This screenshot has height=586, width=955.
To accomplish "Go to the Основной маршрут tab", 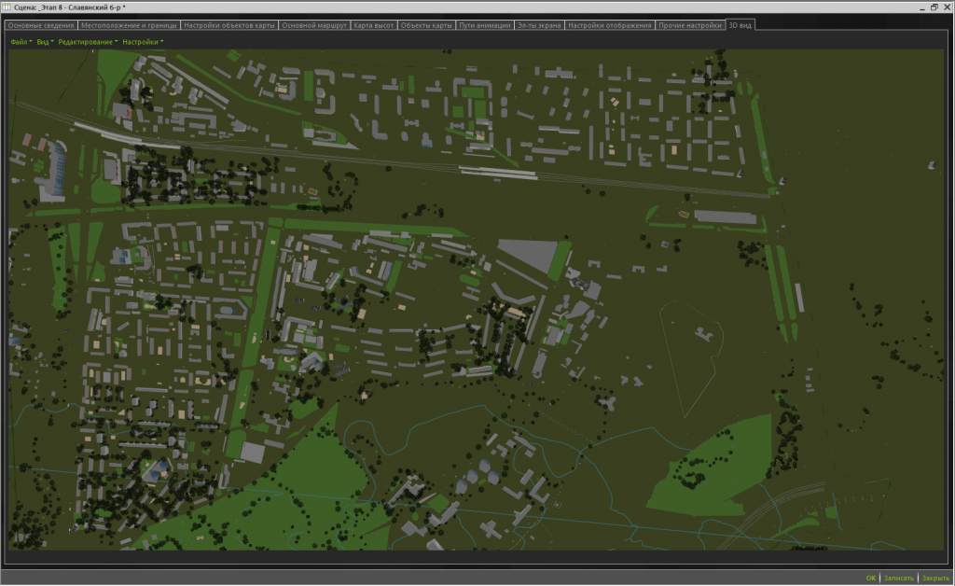I will click(x=315, y=25).
